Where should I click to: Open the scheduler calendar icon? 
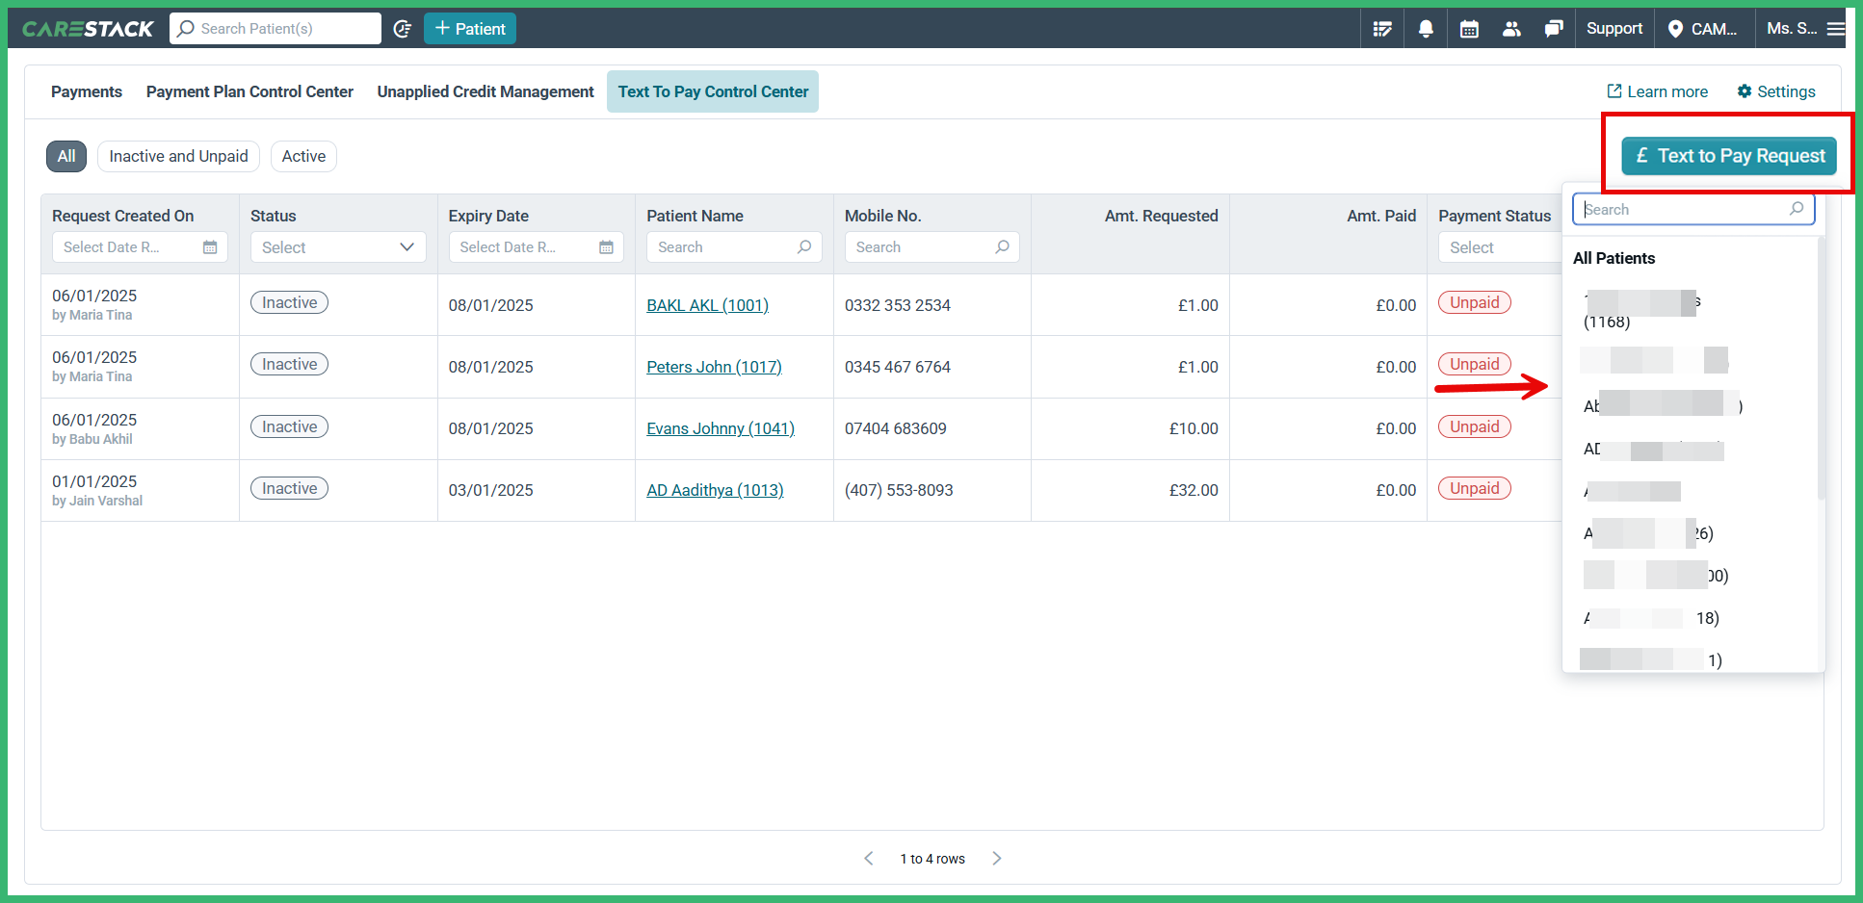pos(1468,28)
